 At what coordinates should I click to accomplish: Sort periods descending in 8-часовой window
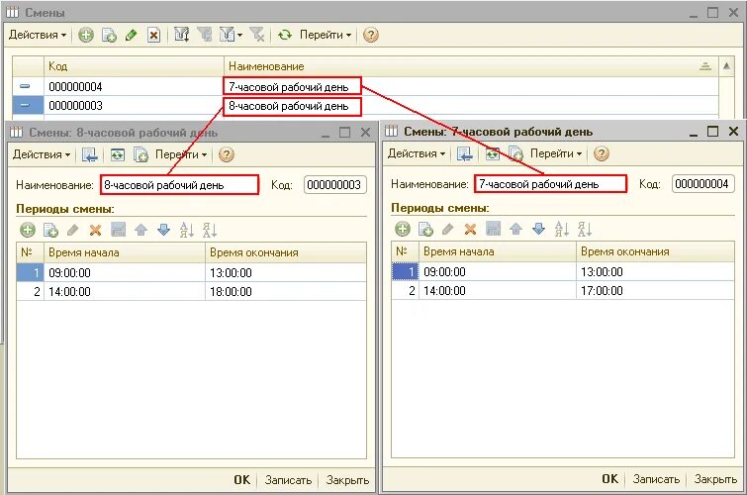[210, 230]
